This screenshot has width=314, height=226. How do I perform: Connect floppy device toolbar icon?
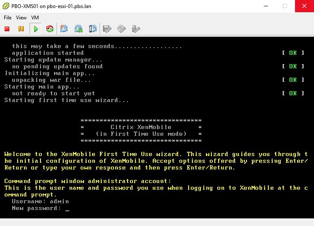coord(107,29)
